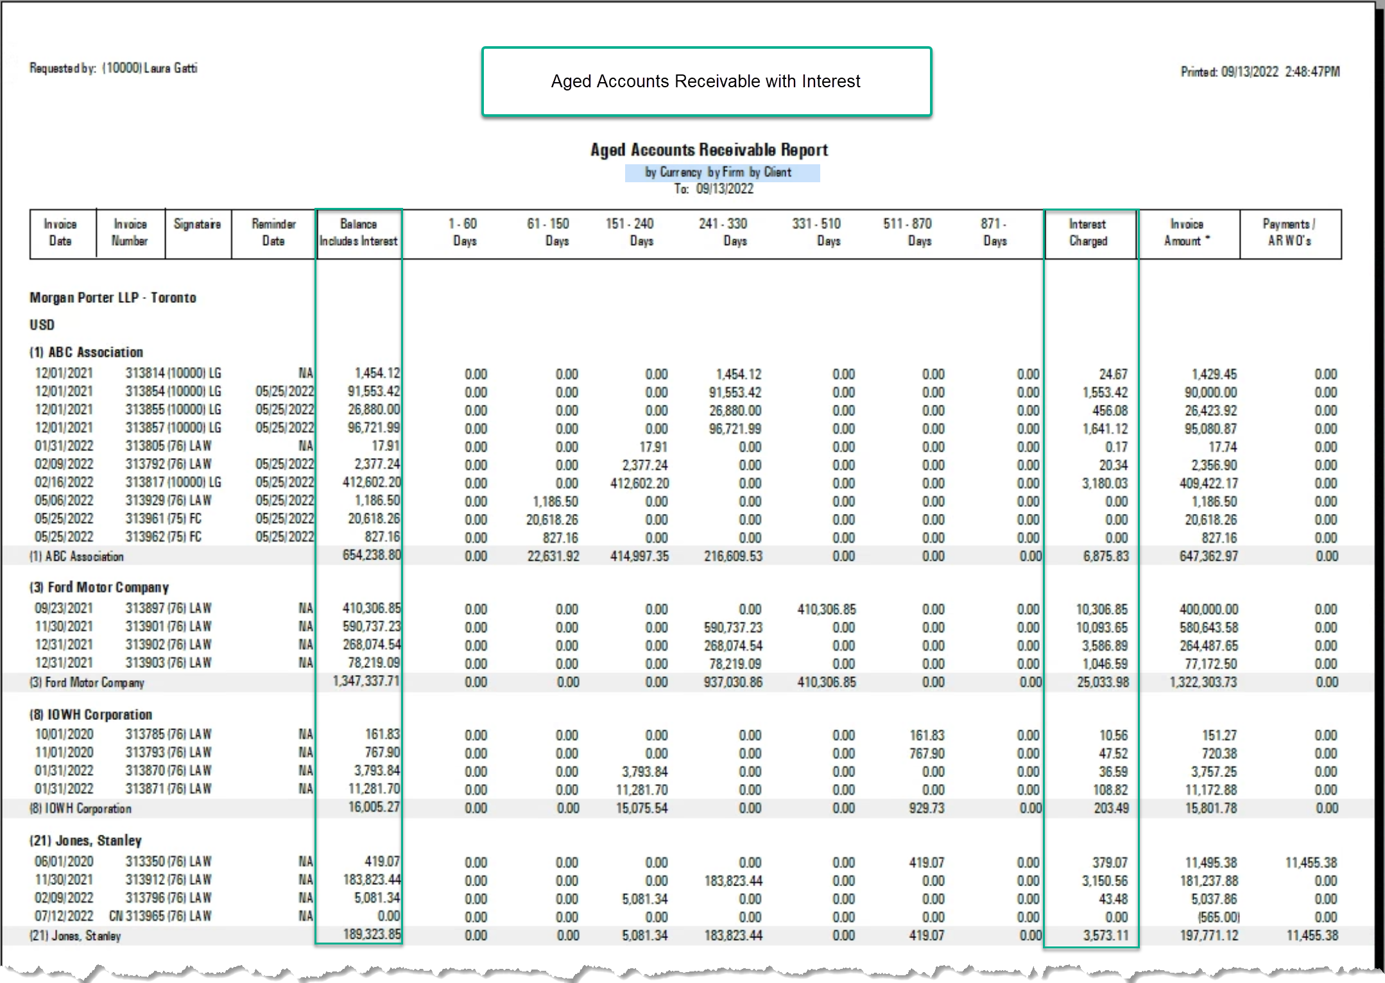Select the Invoice Number column header
1385x983 pixels.
coord(130,233)
